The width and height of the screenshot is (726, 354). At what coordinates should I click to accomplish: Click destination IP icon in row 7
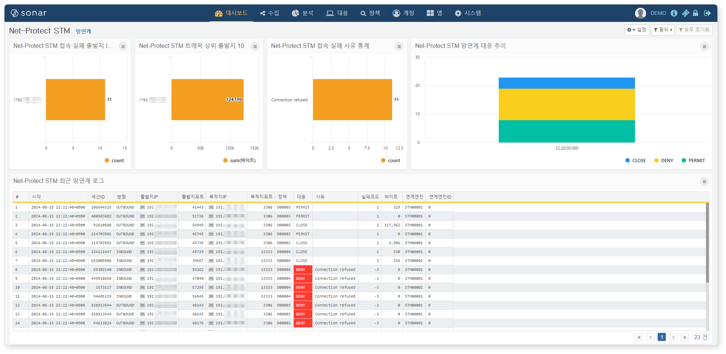[211, 261]
